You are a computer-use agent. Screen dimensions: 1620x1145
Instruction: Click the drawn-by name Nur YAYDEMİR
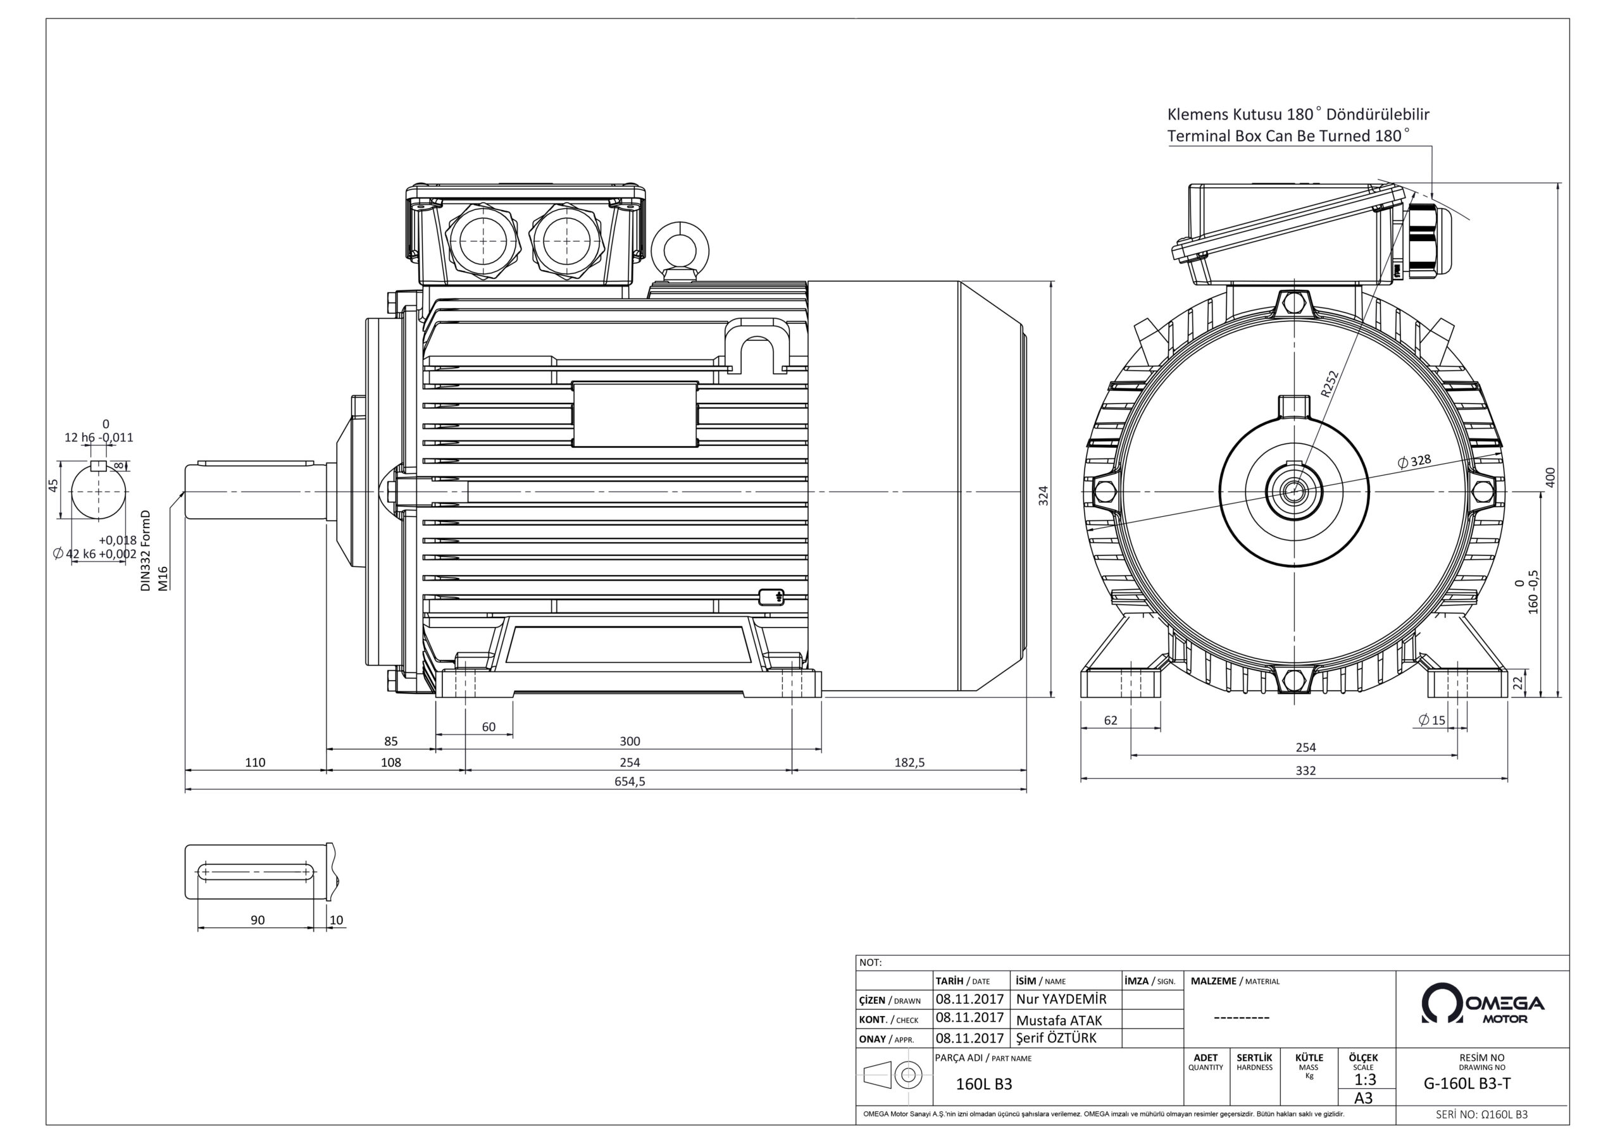click(1061, 999)
